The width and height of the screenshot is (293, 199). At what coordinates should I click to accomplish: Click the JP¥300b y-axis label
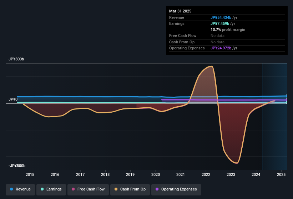pyautogui.click(x=16, y=59)
